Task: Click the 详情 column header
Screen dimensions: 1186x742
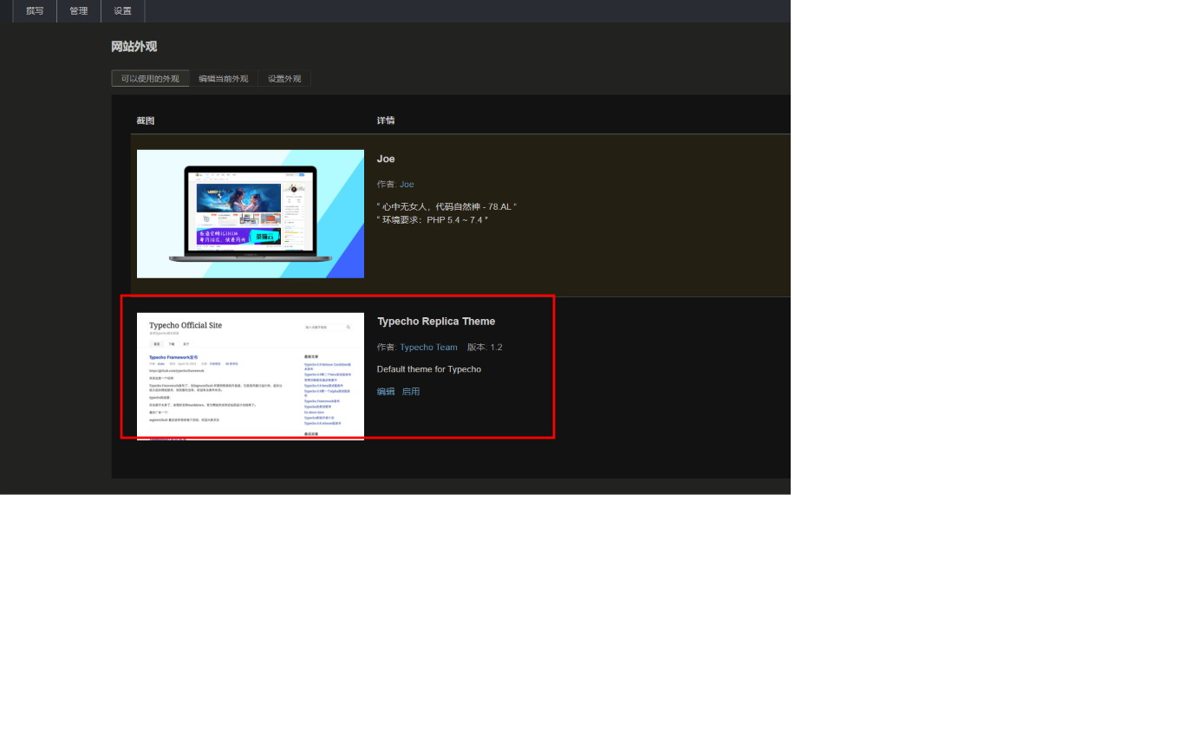Action: click(x=386, y=120)
